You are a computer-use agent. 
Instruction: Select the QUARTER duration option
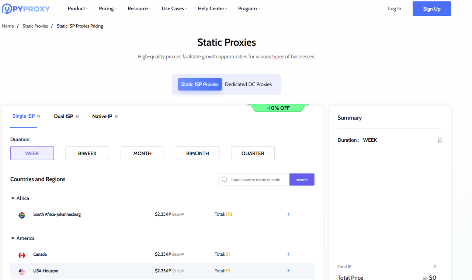click(x=253, y=153)
